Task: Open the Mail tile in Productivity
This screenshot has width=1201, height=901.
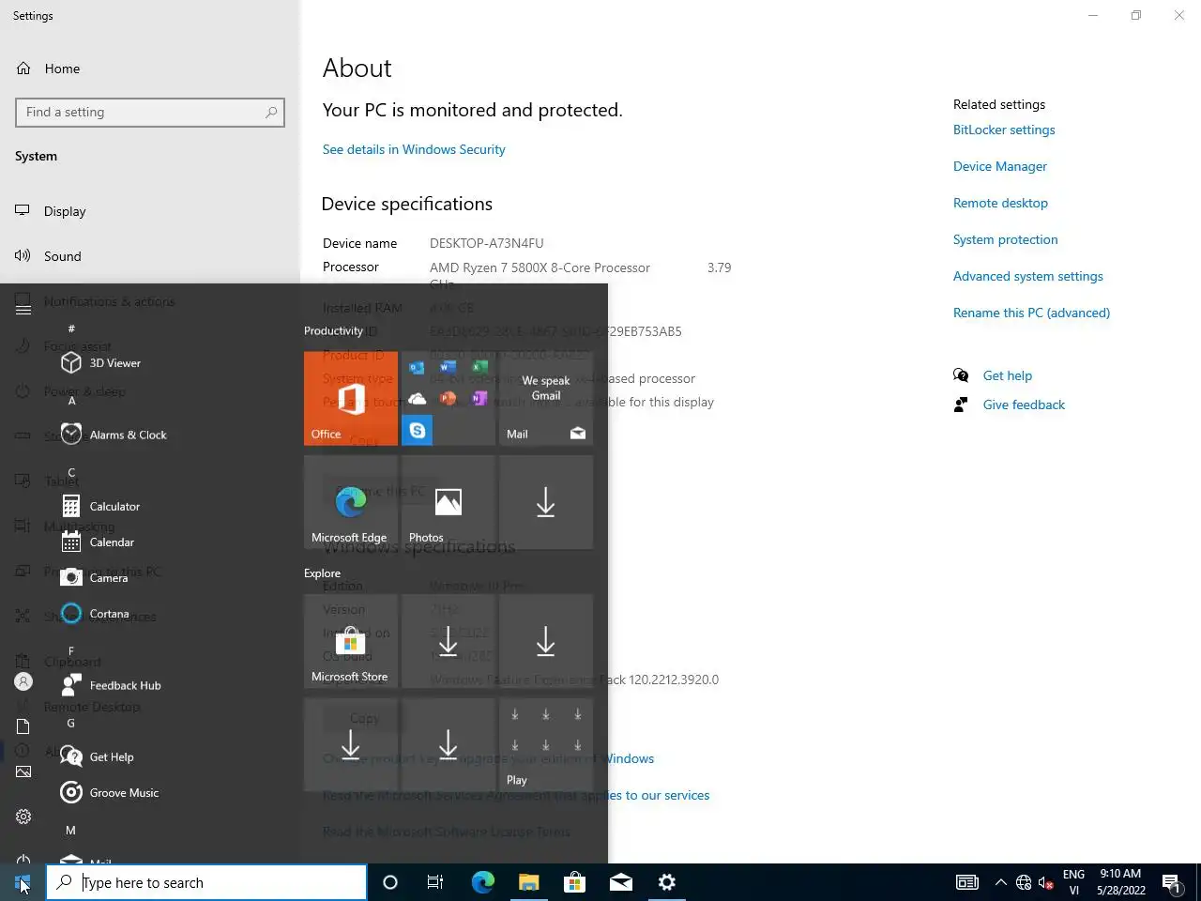Action: coord(546,398)
